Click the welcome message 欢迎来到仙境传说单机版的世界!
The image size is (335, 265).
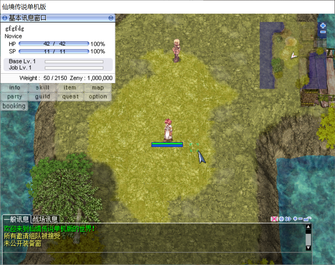[x=49, y=229]
